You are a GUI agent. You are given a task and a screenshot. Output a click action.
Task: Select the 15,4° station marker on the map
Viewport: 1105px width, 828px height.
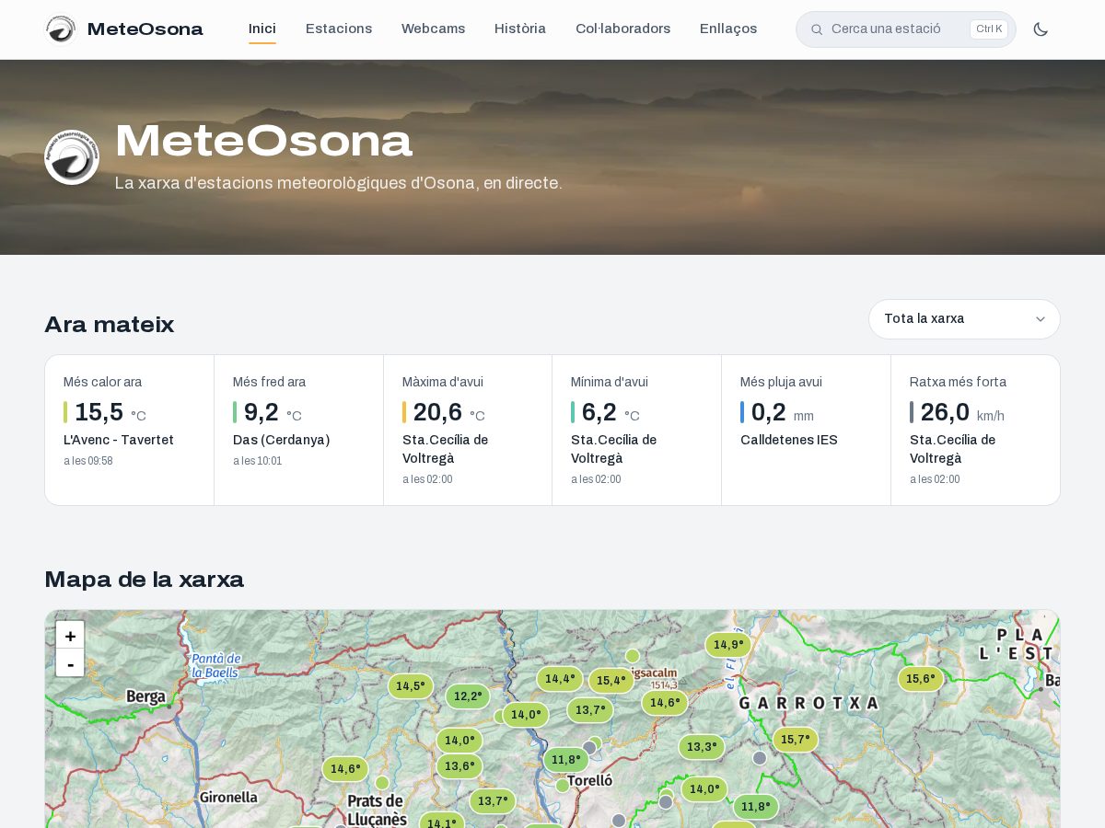(611, 681)
